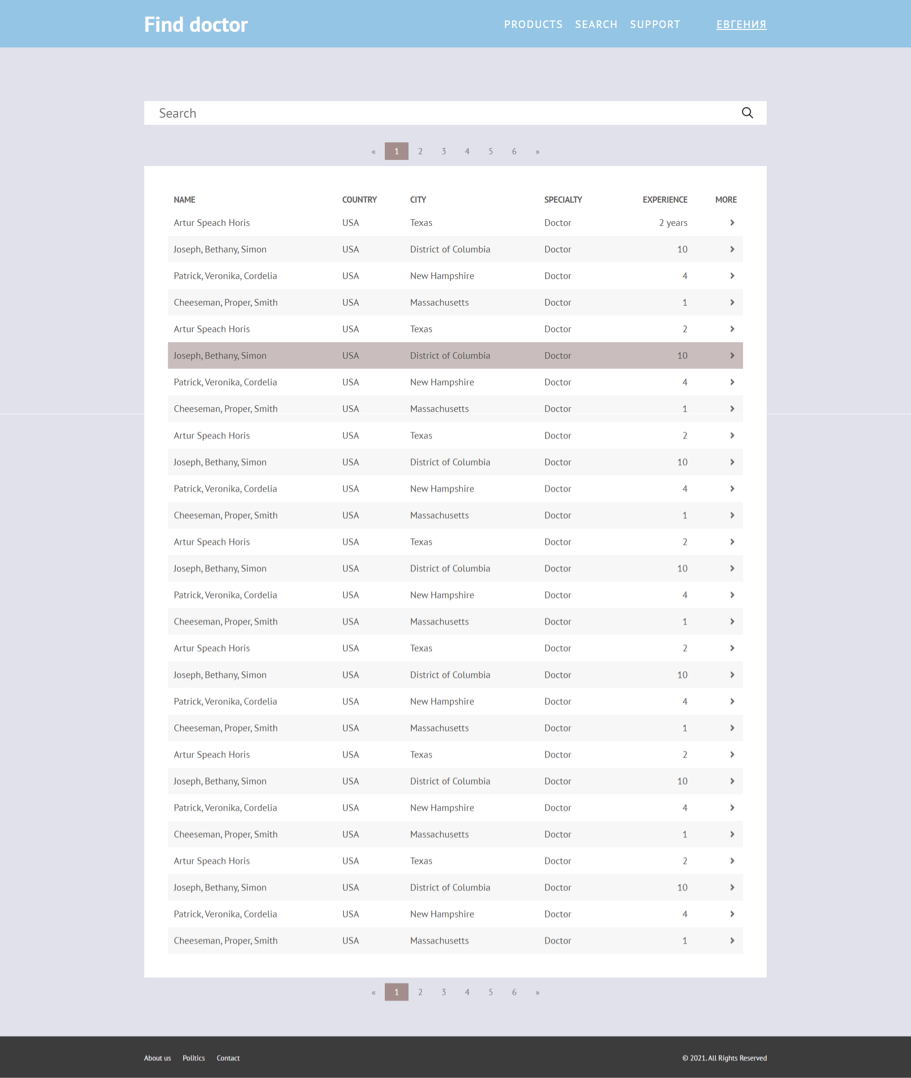The image size is (911, 1078).
Task: Click the bottom pagination » next arrow
Action: [538, 992]
